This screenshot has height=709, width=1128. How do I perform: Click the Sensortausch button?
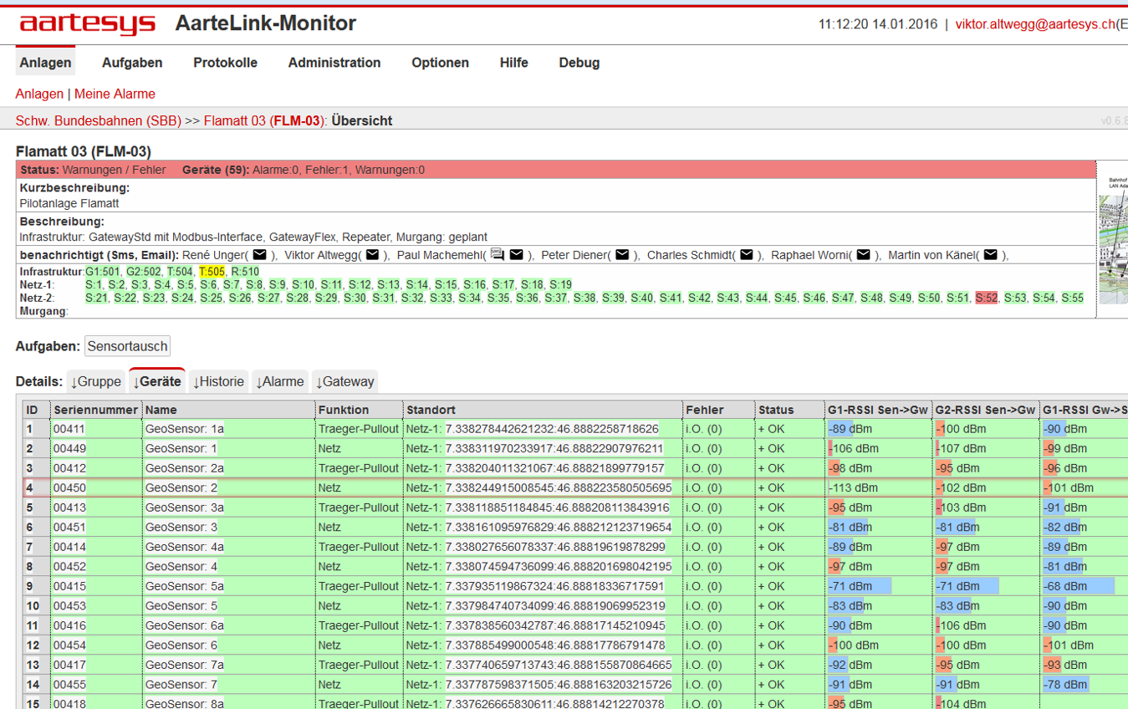[128, 346]
